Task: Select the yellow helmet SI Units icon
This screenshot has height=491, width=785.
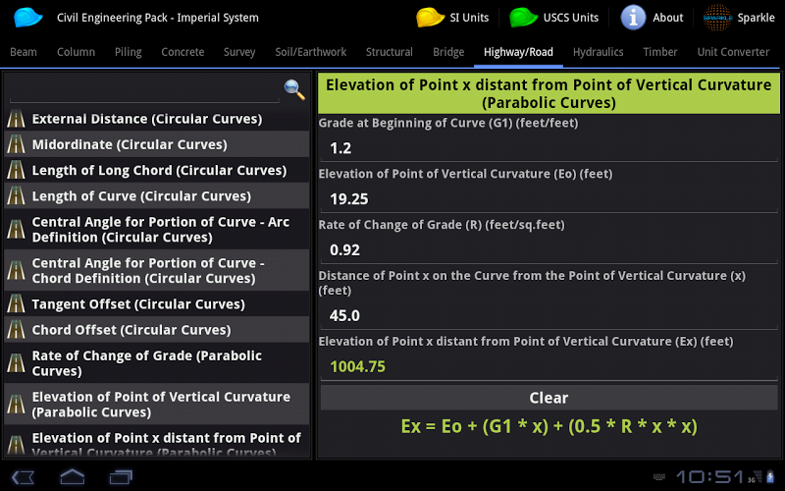Action: click(x=430, y=18)
